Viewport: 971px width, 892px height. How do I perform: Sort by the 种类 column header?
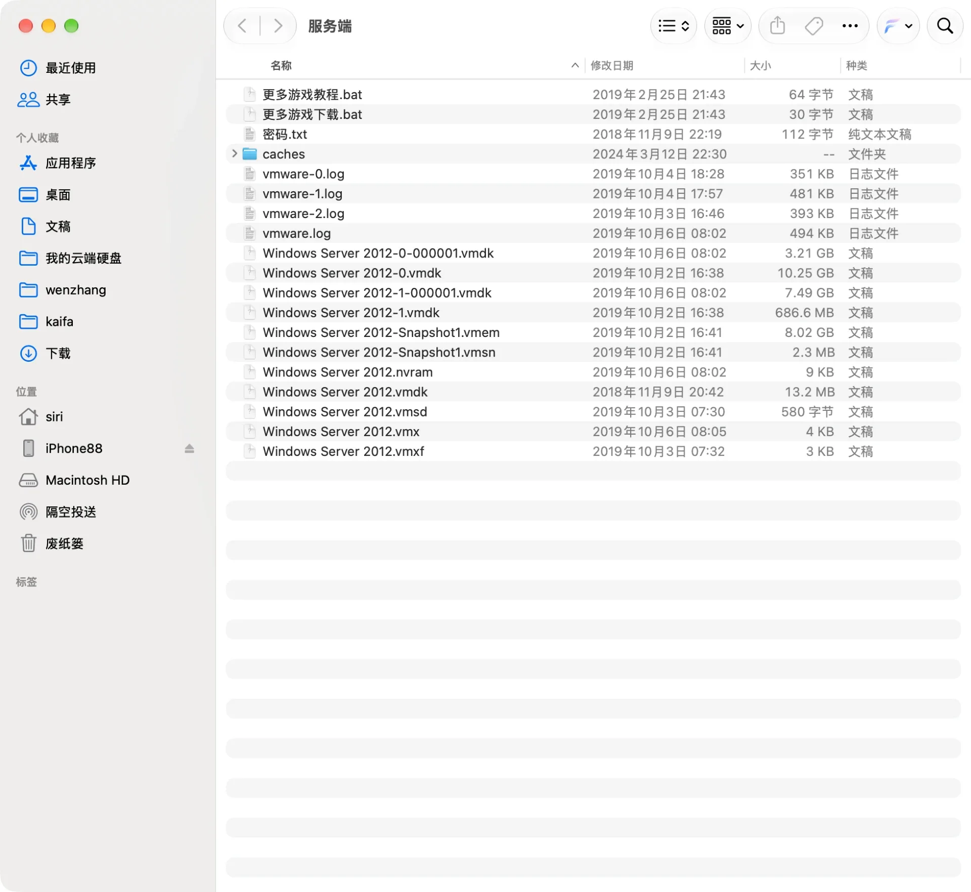(x=856, y=66)
